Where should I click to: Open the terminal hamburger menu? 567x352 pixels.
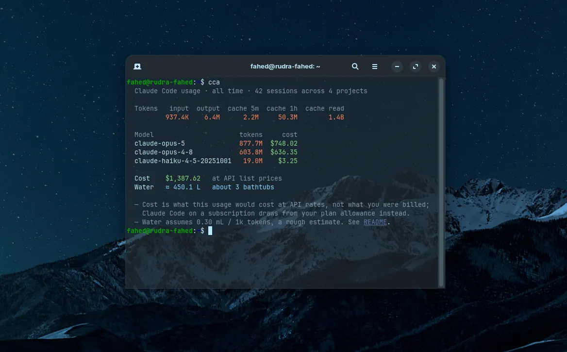[375, 67]
